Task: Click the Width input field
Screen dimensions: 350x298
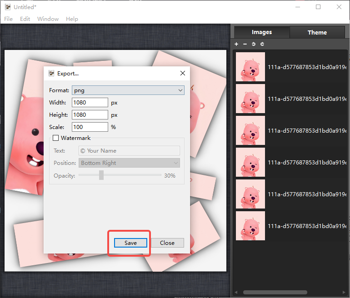Action: 90,103
